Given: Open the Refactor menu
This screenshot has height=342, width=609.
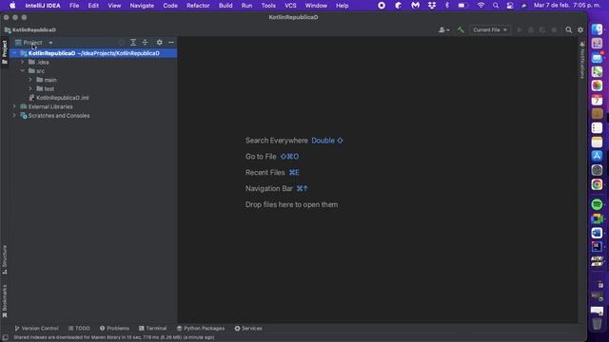Looking at the screenshot, I should (198, 6).
